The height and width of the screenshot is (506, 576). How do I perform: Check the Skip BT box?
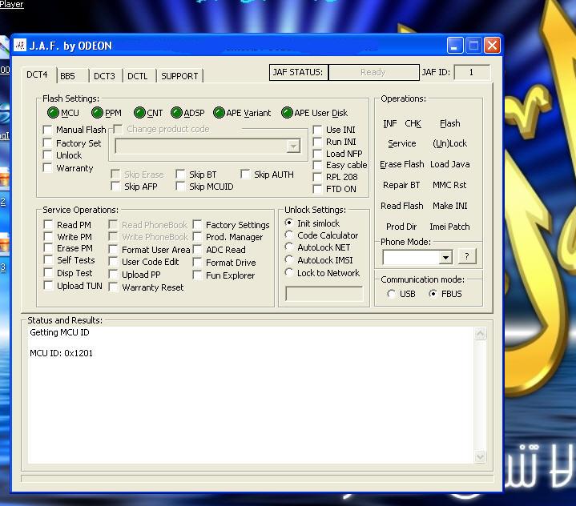tap(180, 174)
